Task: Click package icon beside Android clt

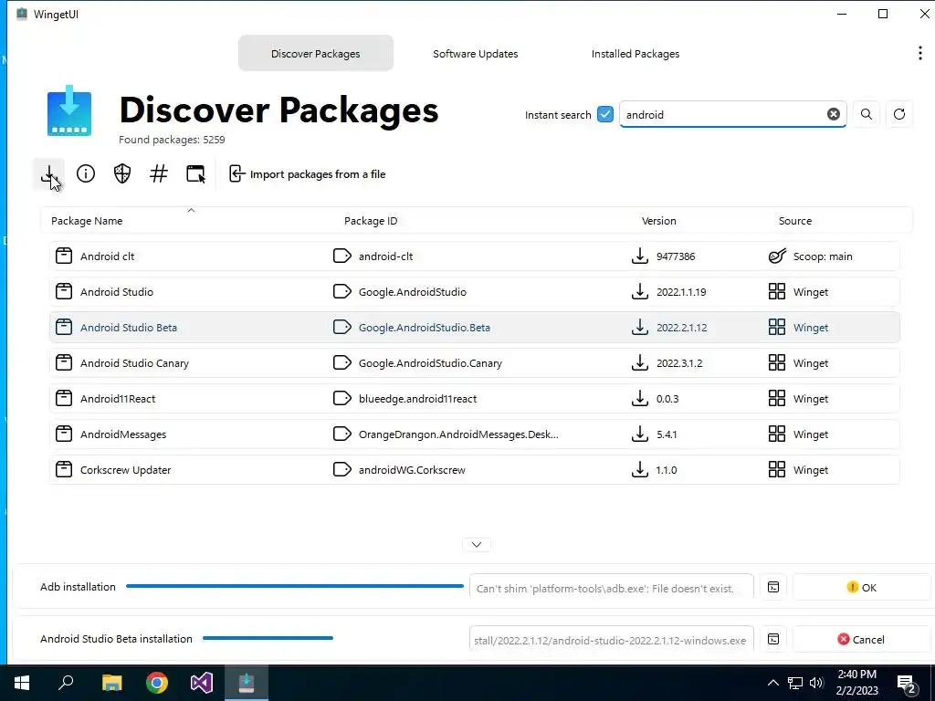Action: 63,256
